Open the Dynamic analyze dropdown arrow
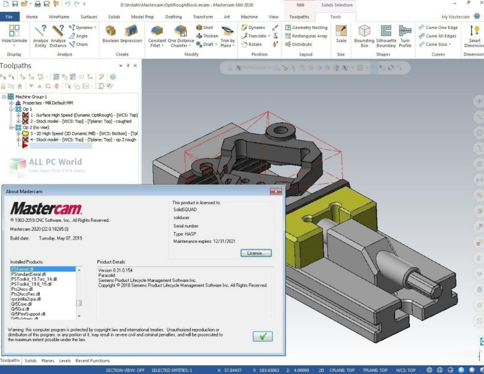The width and height of the screenshot is (484, 374). [96, 27]
